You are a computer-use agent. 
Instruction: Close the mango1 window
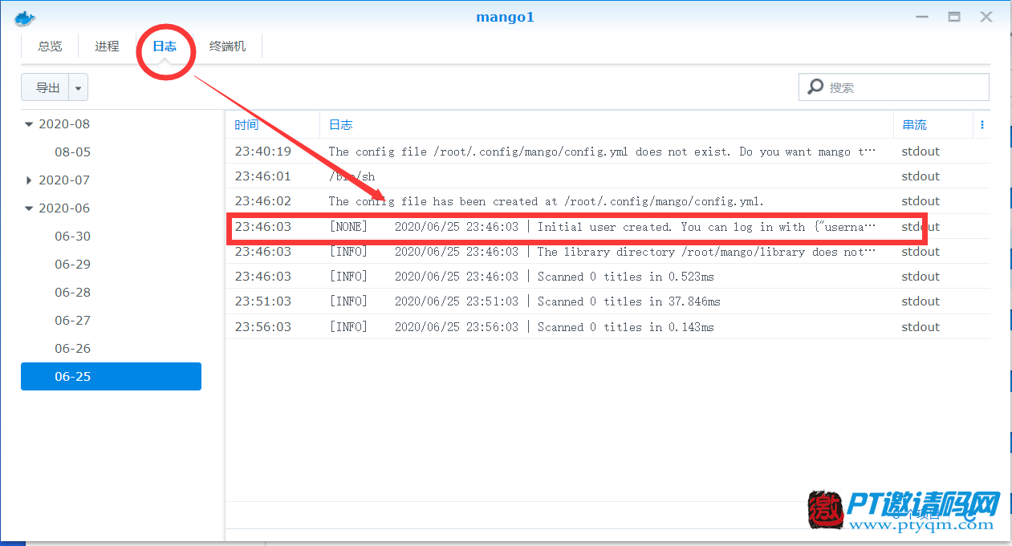[x=986, y=17]
